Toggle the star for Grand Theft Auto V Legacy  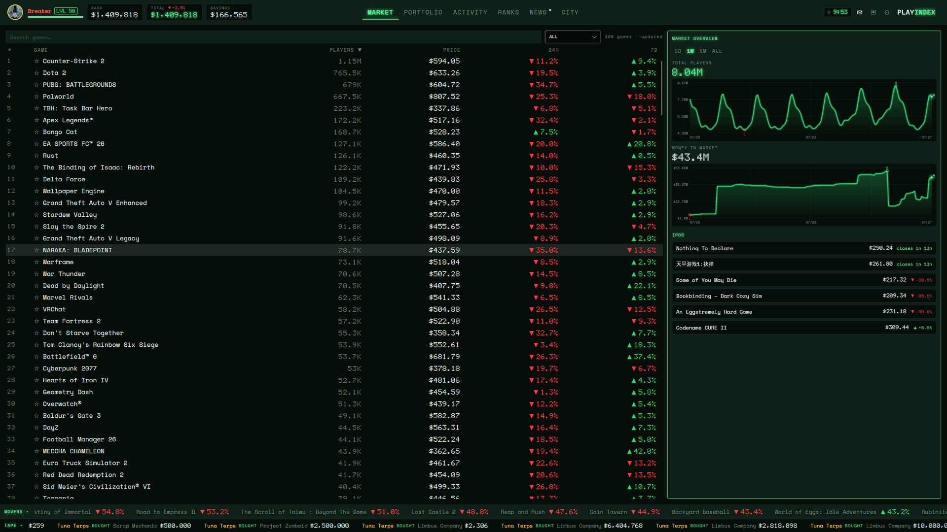(x=36, y=238)
